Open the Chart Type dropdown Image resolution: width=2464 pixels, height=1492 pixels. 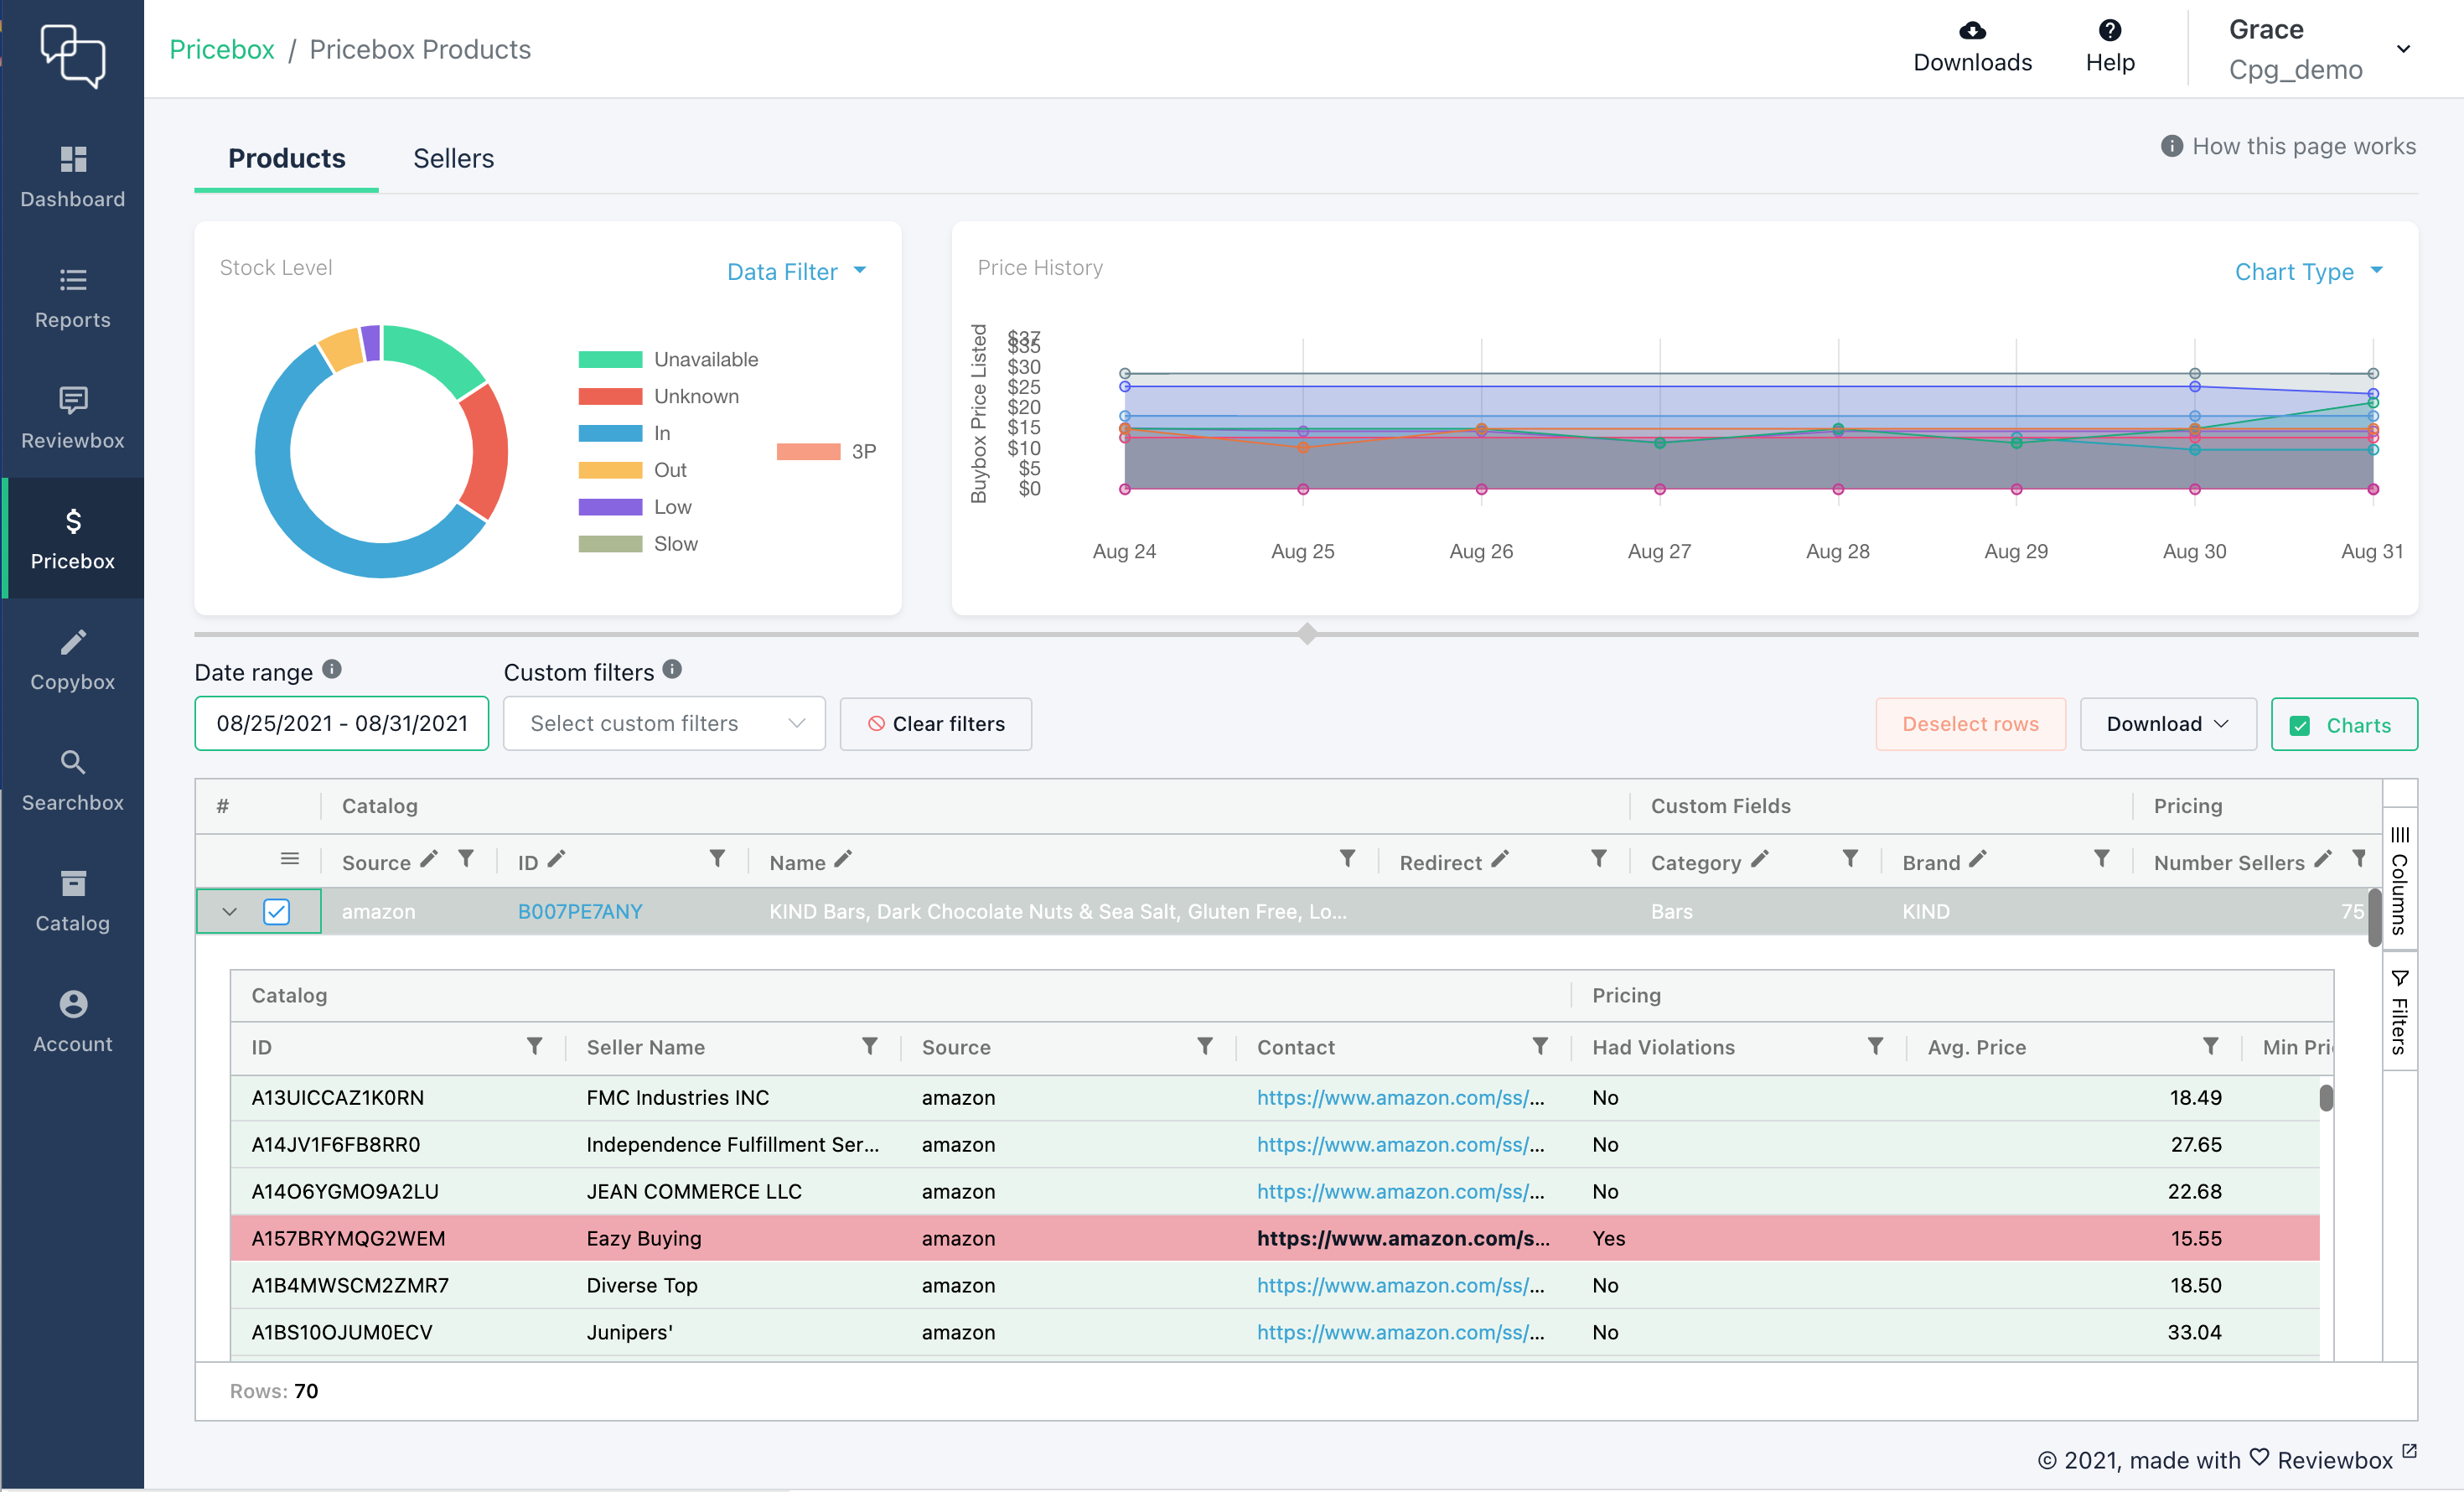[2308, 272]
